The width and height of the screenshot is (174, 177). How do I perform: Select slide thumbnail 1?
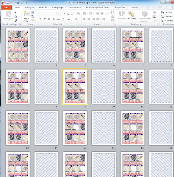pyautogui.click(x=18, y=45)
